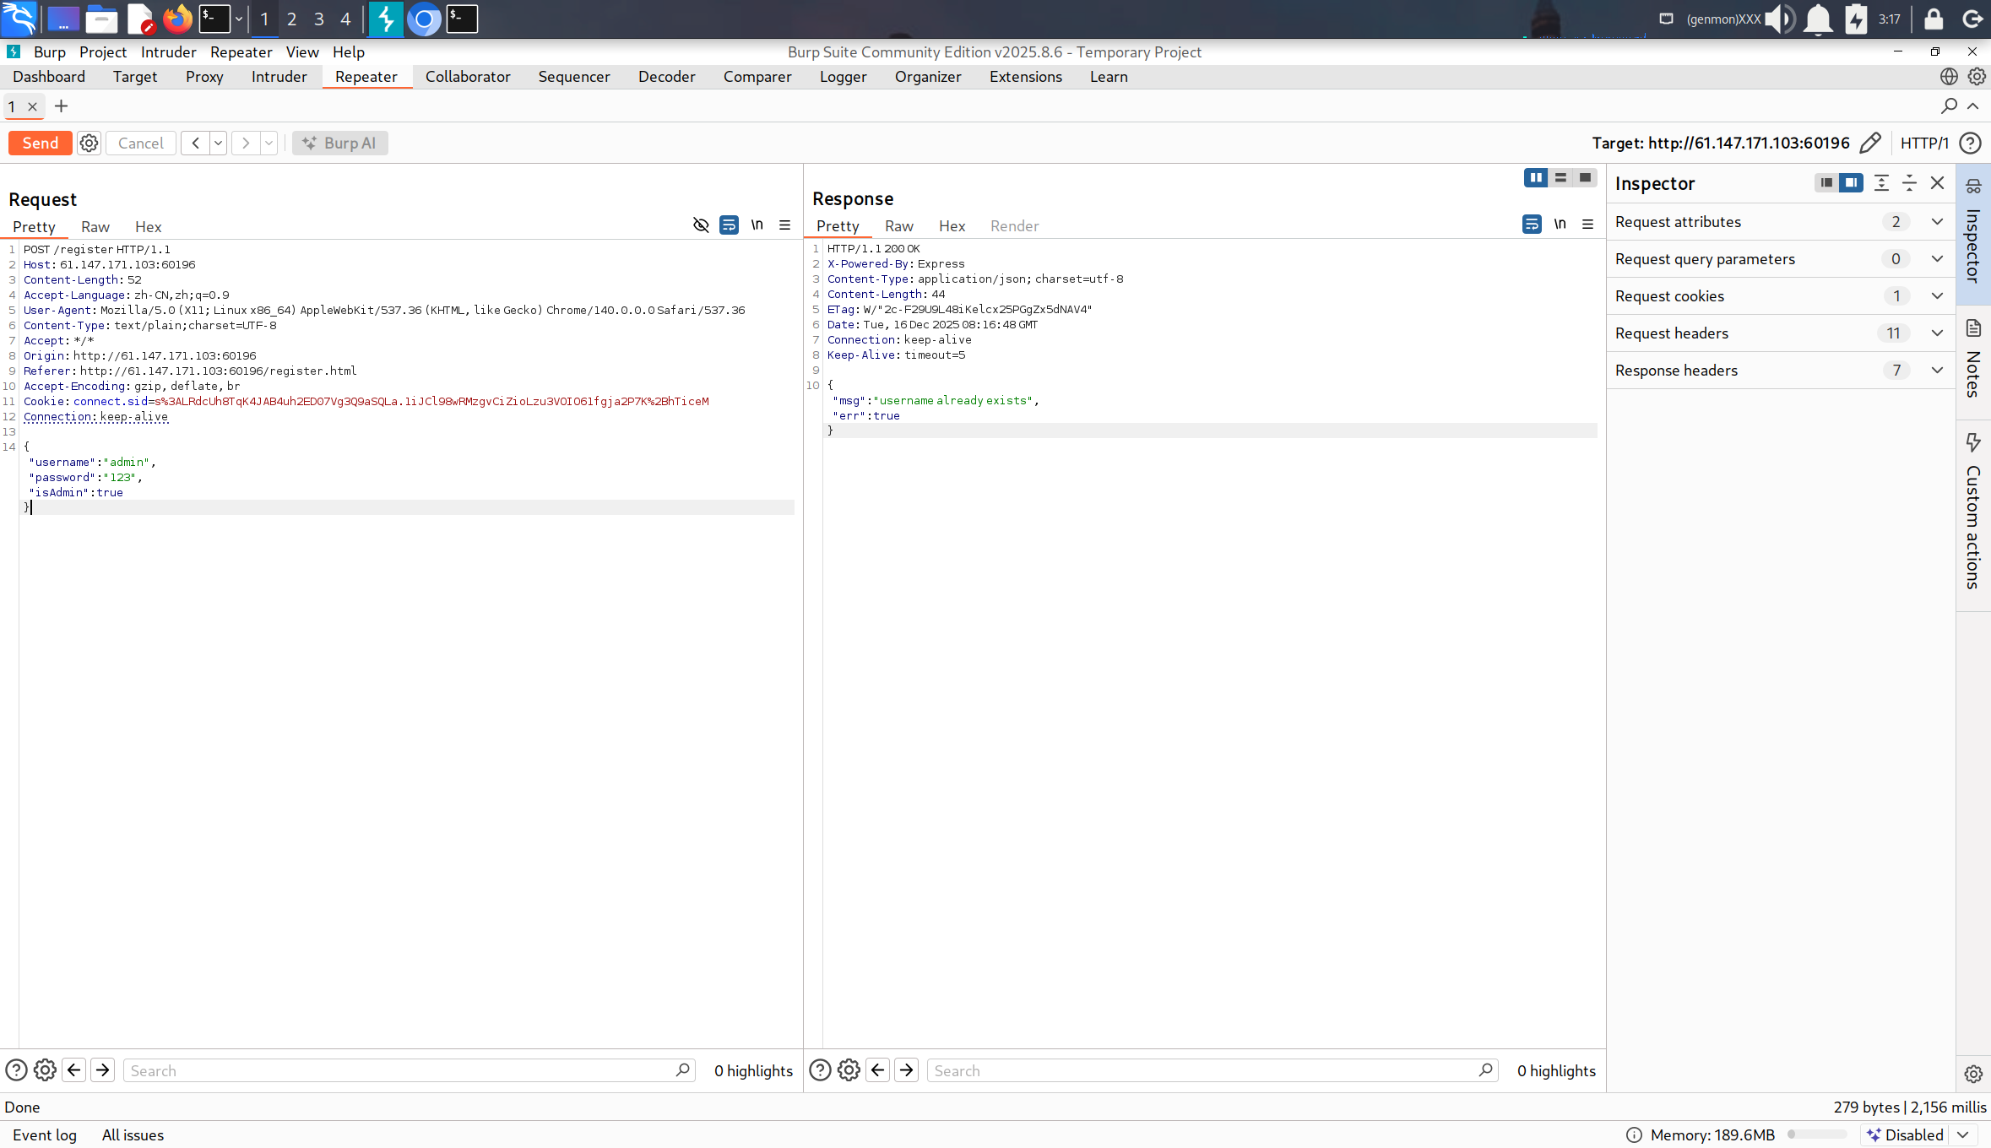Open the Notes side panel icon
The height and width of the screenshot is (1148, 1991).
[1973, 328]
